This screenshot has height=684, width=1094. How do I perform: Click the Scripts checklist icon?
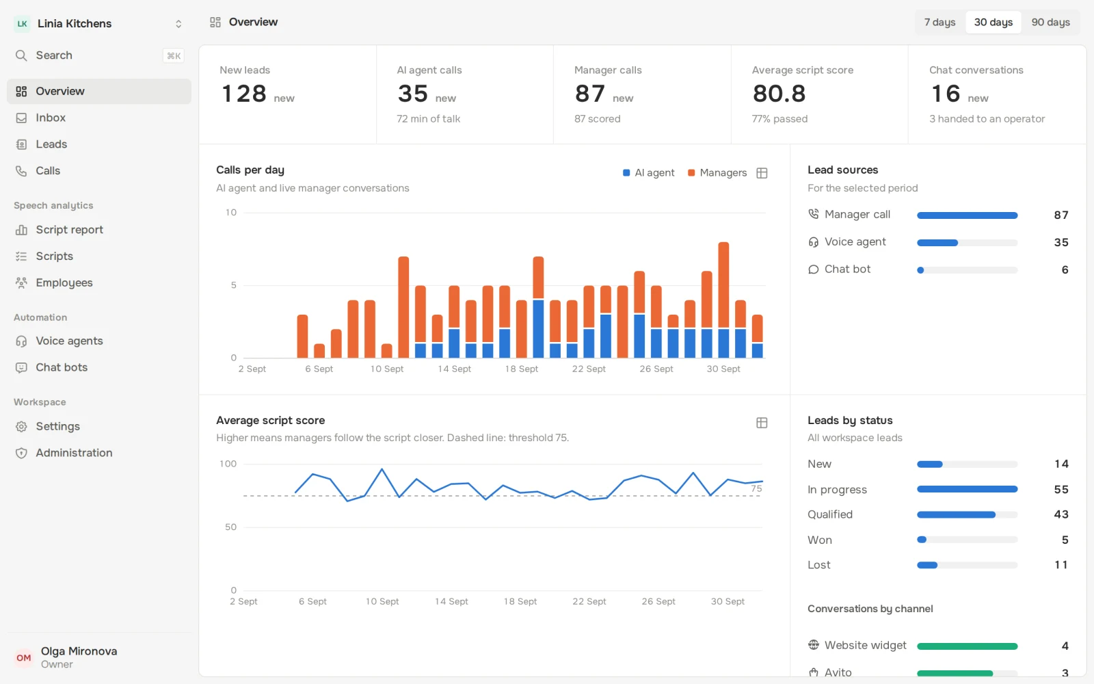pyautogui.click(x=21, y=256)
